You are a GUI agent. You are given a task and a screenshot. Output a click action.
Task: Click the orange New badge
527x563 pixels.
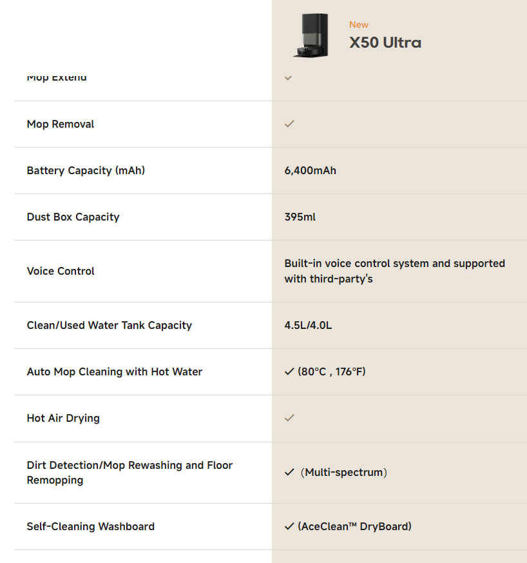click(359, 25)
